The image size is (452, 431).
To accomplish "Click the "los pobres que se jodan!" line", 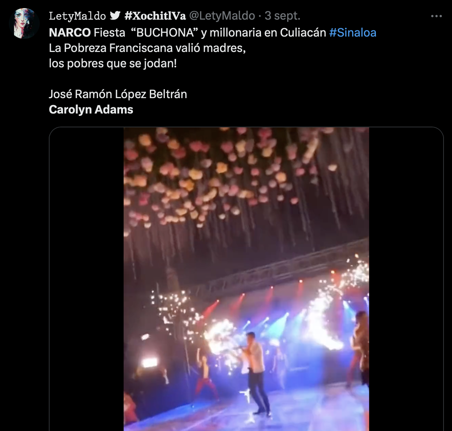I will point(113,63).
